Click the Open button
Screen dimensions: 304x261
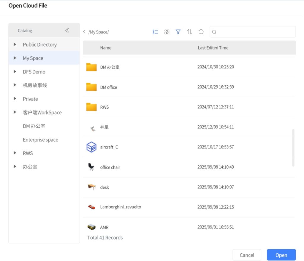click(x=281, y=255)
